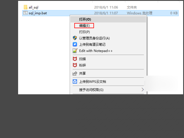This screenshot has height=138, width=184.
Task: Select the sql_imp.bat file name
Action: [38, 13]
